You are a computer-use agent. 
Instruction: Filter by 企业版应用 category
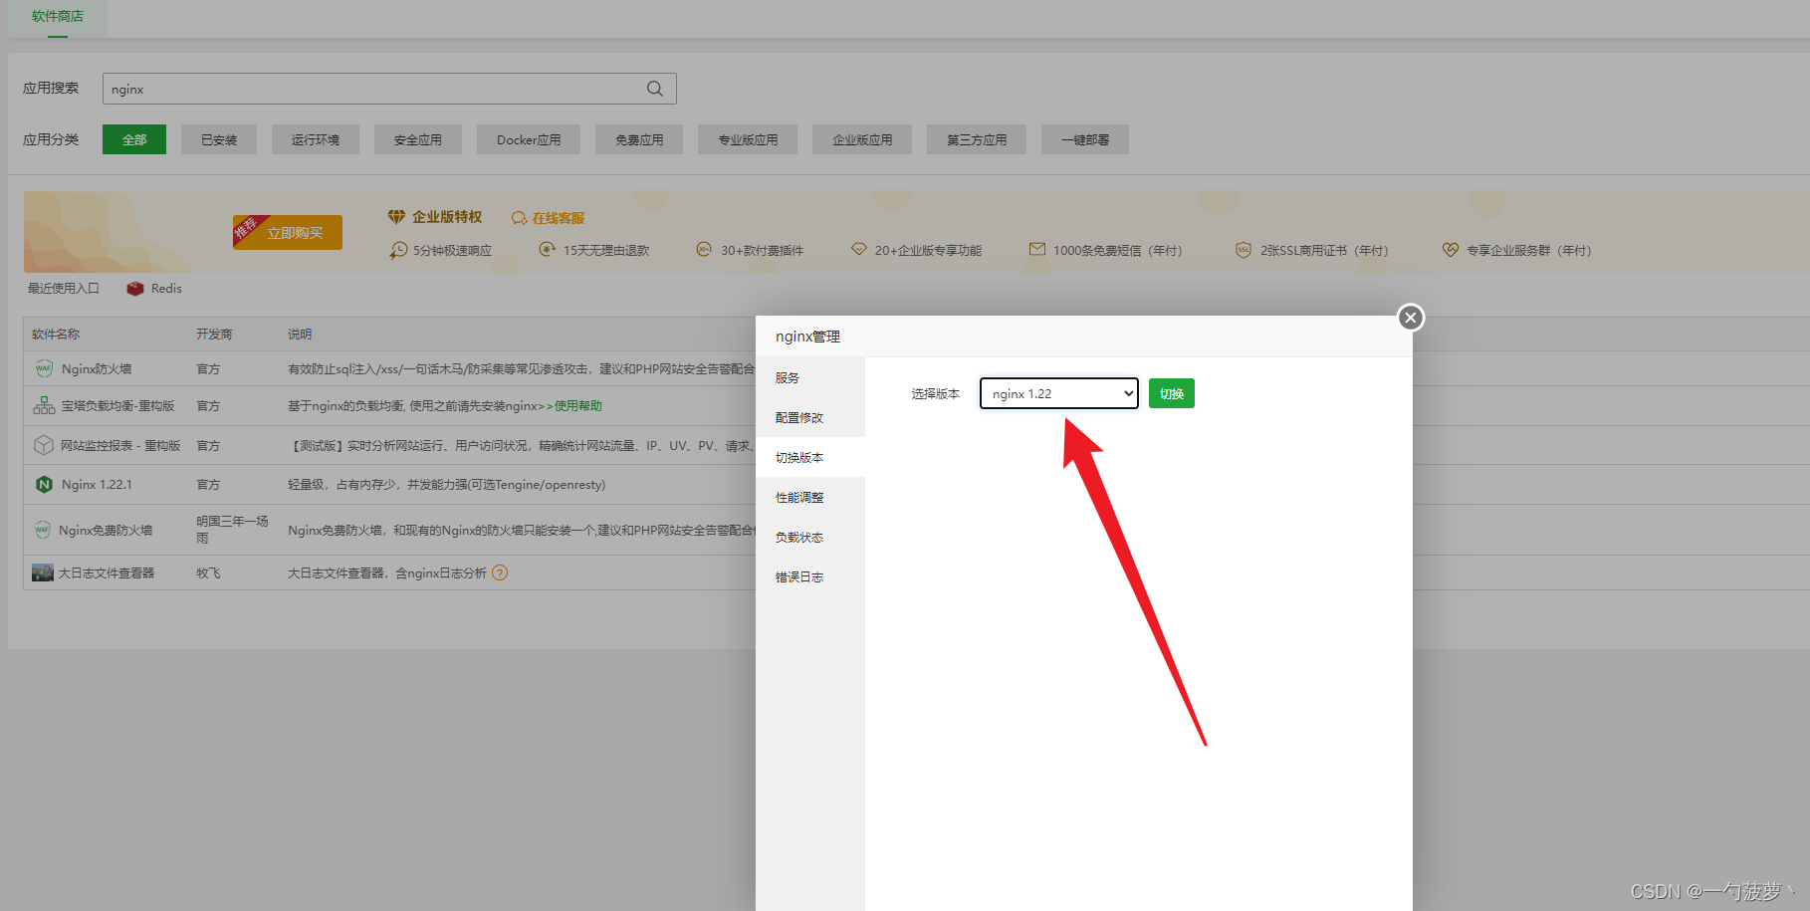click(862, 139)
